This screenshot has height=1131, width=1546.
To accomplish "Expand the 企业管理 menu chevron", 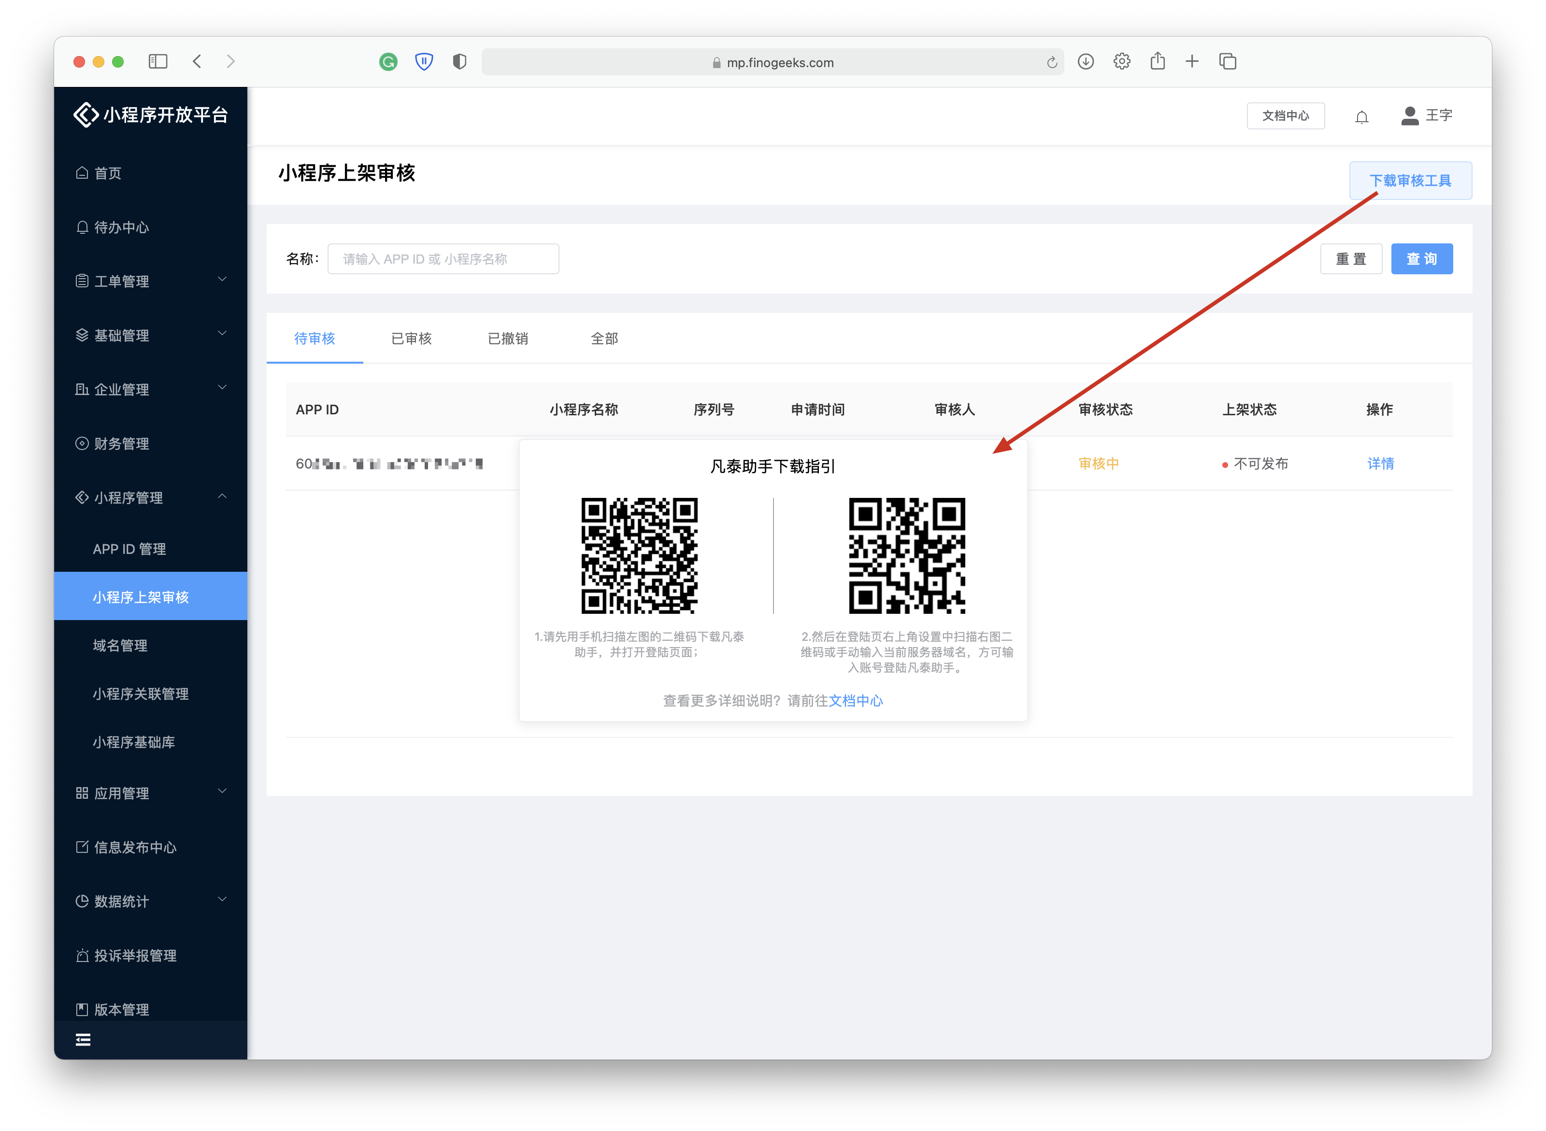I will click(x=222, y=387).
